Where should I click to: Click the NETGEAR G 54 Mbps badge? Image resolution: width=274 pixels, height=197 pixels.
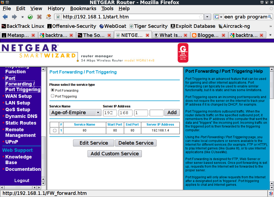[183, 53]
